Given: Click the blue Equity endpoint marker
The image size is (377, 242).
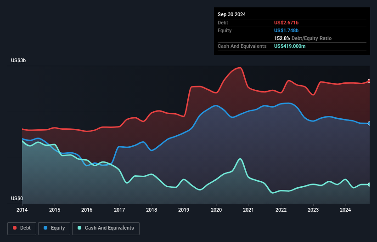Looking at the screenshot, I should click(369, 123).
